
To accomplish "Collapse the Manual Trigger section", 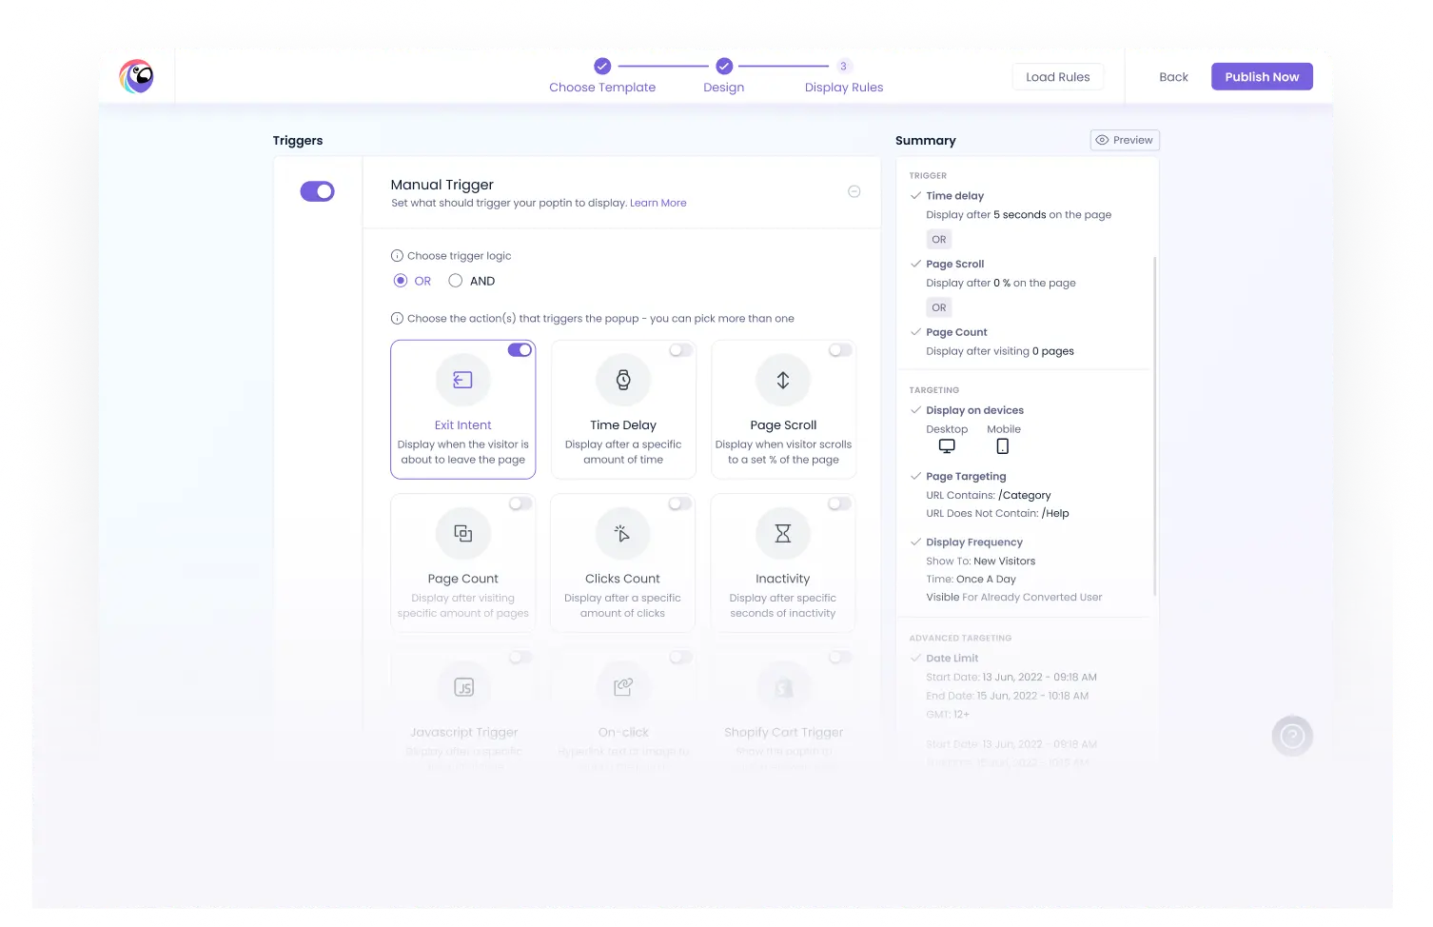I will [x=854, y=191].
